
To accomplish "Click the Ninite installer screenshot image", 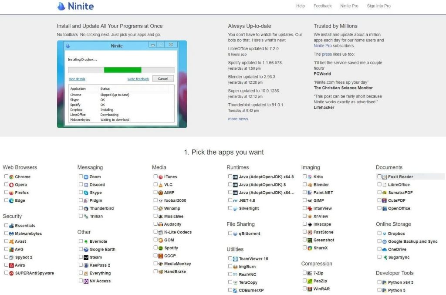I will 122,84.
